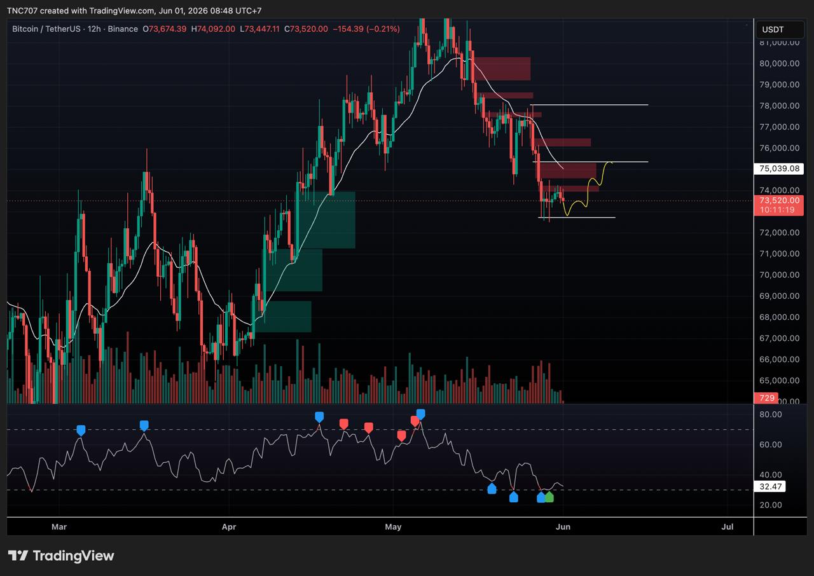This screenshot has height=576, width=814.
Task: Click the leftmost blue oversold marker below RSI
Action: 492,488
